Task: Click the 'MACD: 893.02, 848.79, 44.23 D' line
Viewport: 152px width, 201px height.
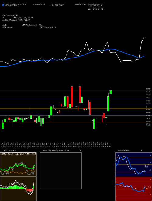Action: [16, 20]
